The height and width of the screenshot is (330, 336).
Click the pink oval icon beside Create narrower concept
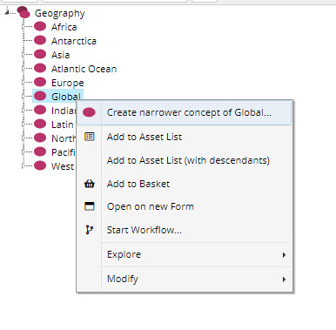point(89,112)
